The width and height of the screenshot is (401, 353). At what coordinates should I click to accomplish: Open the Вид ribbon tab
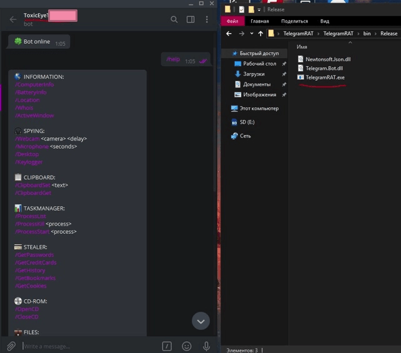click(325, 21)
